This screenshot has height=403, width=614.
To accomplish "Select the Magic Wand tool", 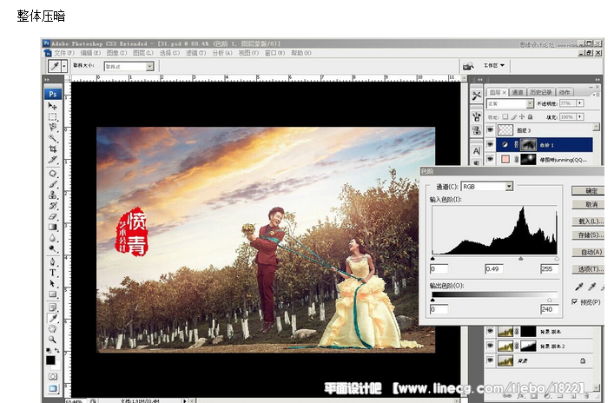I will pyautogui.click(x=52, y=138).
